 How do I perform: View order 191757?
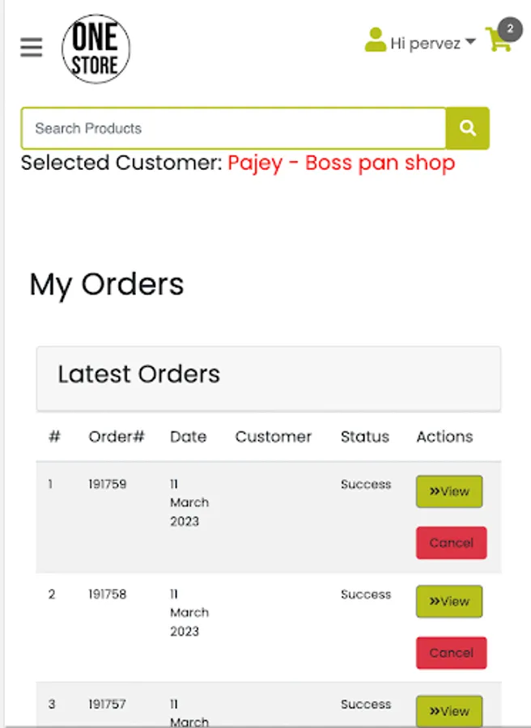(449, 710)
